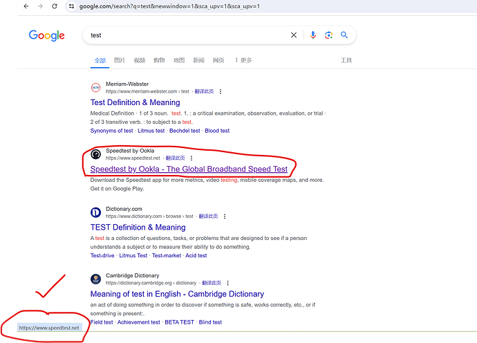Click the dictionary.cambridge.org › dictionary breadcrumb
This screenshot has width=477, height=343.
pos(151,283)
